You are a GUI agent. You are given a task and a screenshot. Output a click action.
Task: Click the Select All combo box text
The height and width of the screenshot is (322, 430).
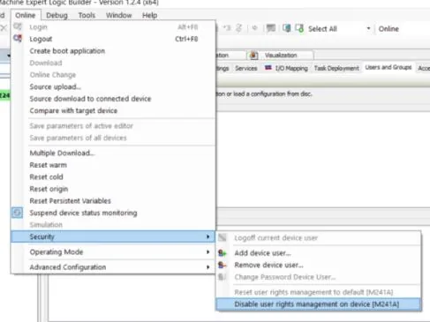[322, 29]
